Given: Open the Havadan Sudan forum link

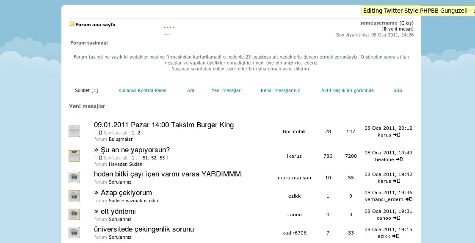Looking at the screenshot, I should [x=125, y=164].
